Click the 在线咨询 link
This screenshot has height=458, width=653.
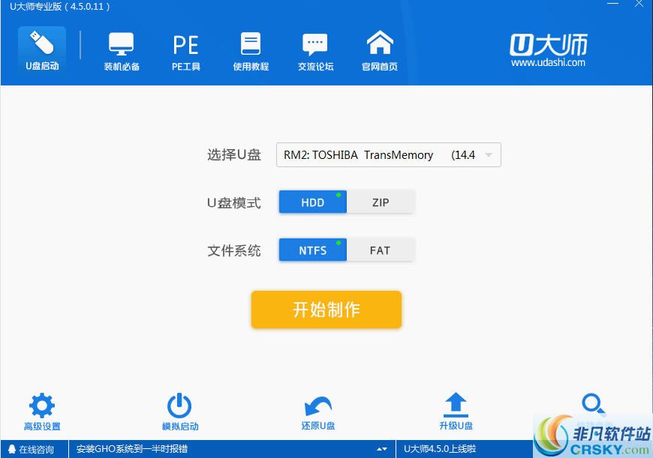pos(33,449)
